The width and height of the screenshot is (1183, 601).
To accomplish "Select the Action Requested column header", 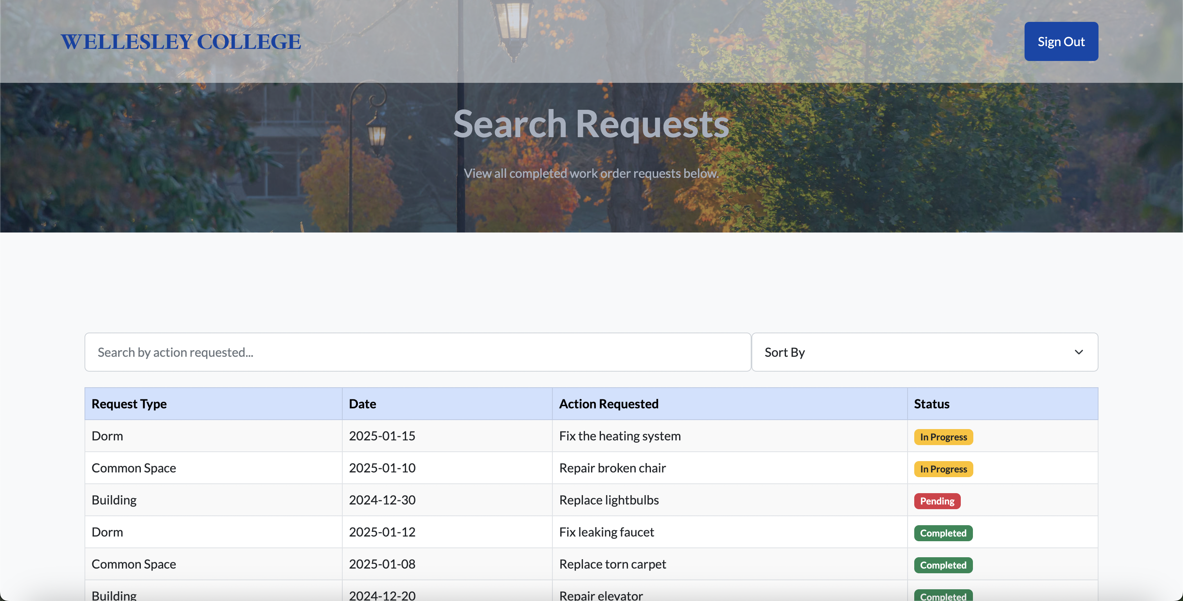I will (x=730, y=404).
